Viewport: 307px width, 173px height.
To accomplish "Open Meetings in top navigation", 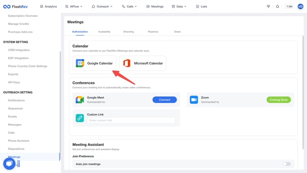I will click(155, 6).
